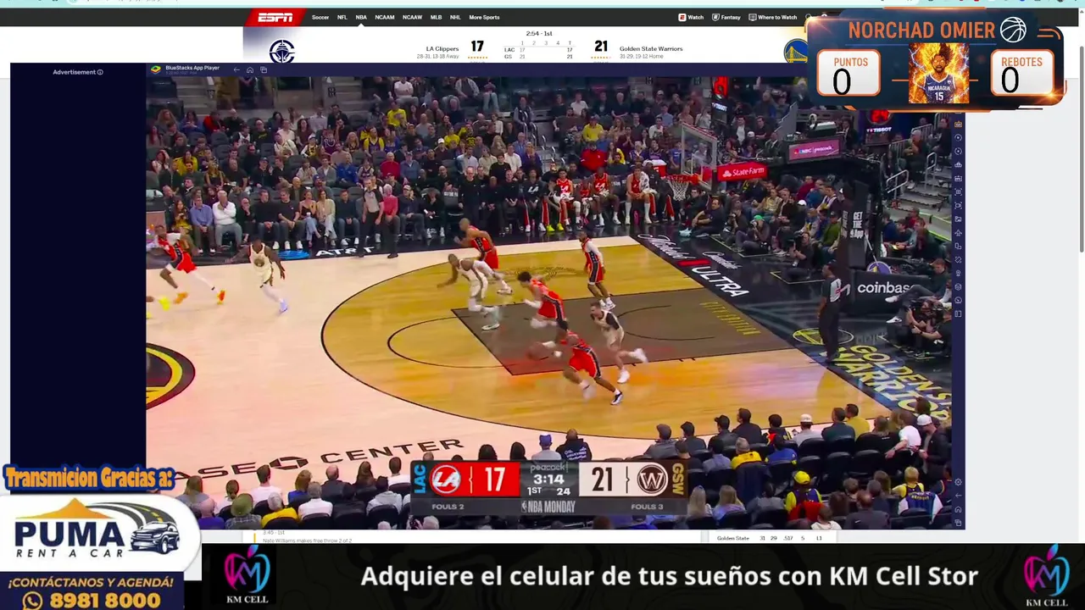Screen dimensions: 1085x610
Task: Click the ESPN logo in the header
Action: (x=275, y=17)
